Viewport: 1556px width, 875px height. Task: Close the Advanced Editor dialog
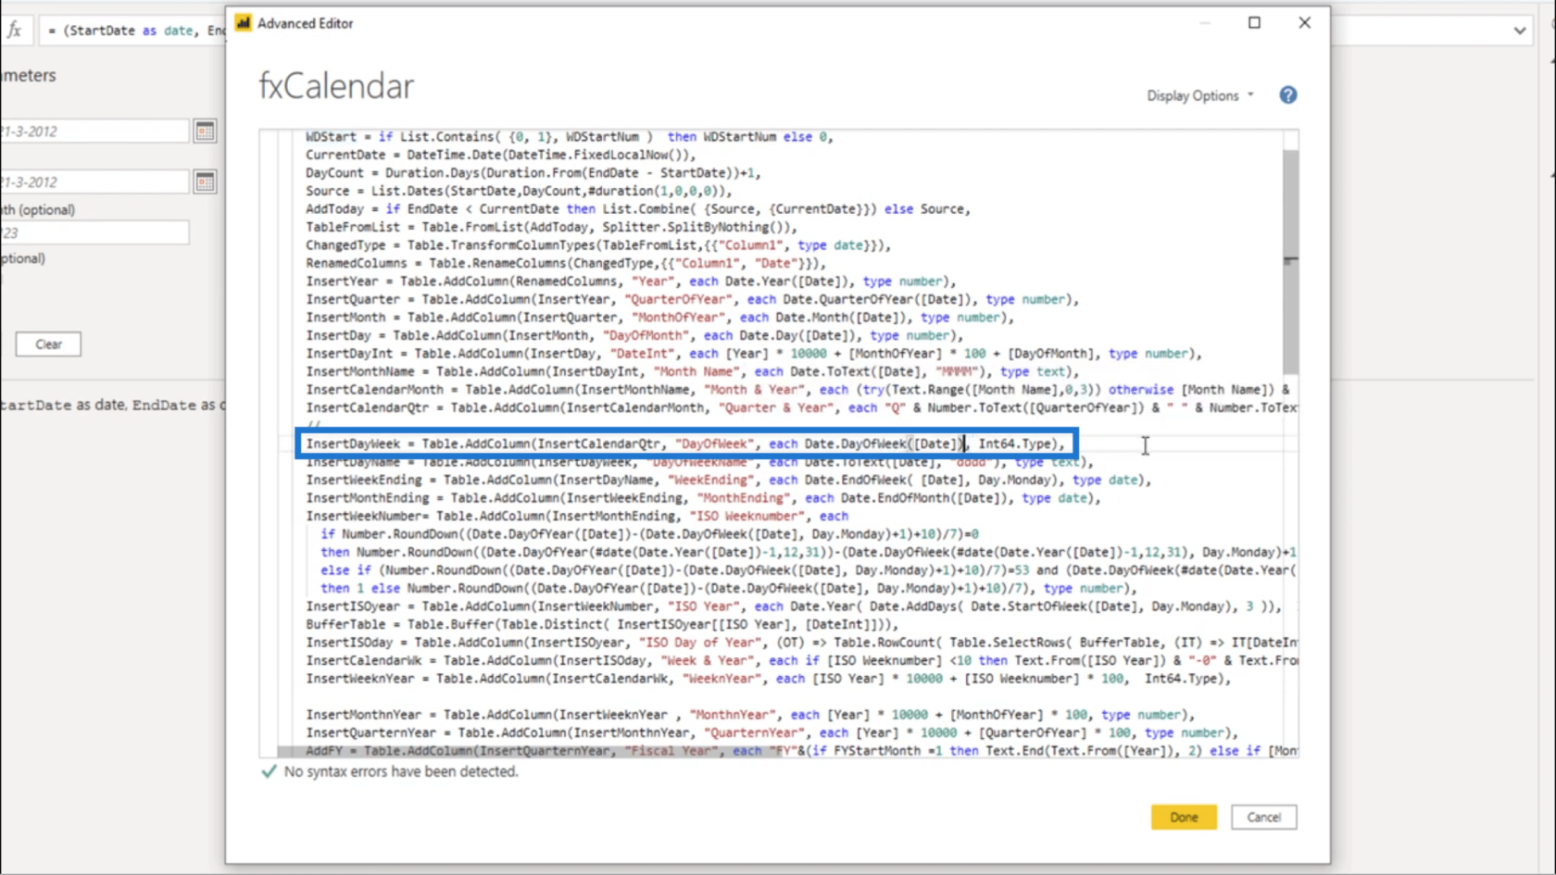[x=1304, y=22]
